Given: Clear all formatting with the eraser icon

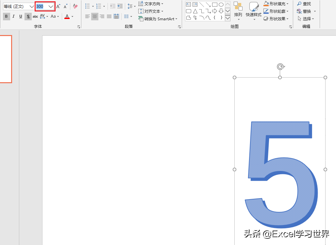Looking at the screenshot, I should pyautogui.click(x=75, y=7).
